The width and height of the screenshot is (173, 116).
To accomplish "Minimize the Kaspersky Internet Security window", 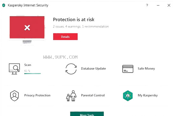I will 158,5.
